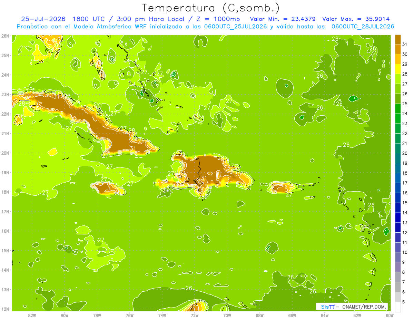414x320 pixels.
Task: Click the 'Temperatura (C,somb.)' chart title
Action: [x=211, y=8]
